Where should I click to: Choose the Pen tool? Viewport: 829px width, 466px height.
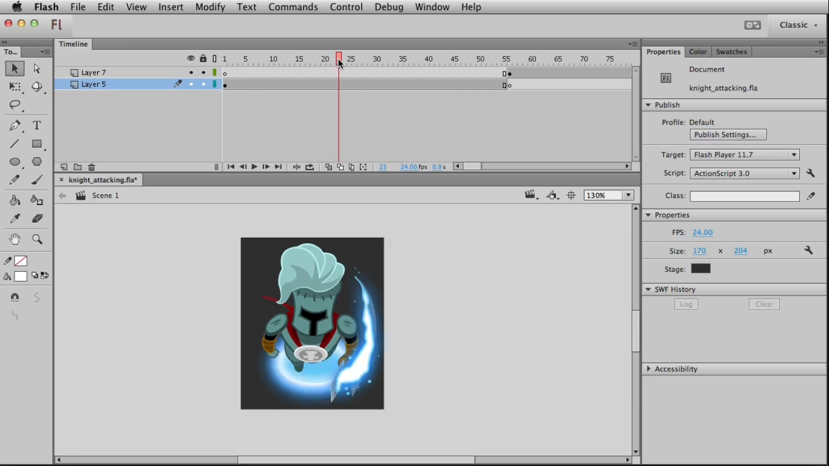15,126
